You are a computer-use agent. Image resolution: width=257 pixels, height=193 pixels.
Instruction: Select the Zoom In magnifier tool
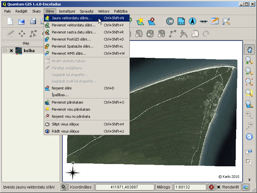tap(249, 60)
